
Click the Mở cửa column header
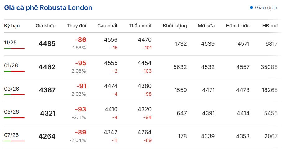click(206, 26)
